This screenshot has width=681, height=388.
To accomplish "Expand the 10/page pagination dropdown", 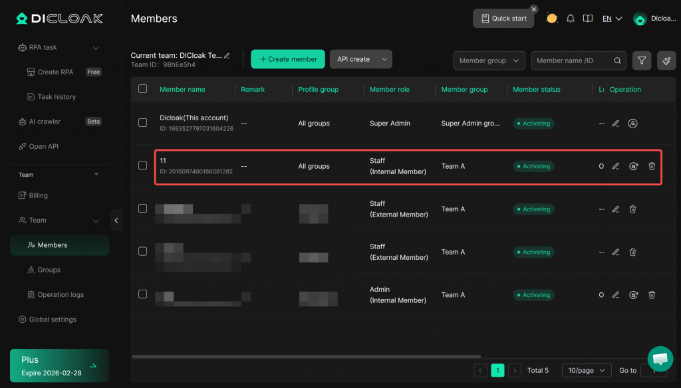I will tap(586, 371).
